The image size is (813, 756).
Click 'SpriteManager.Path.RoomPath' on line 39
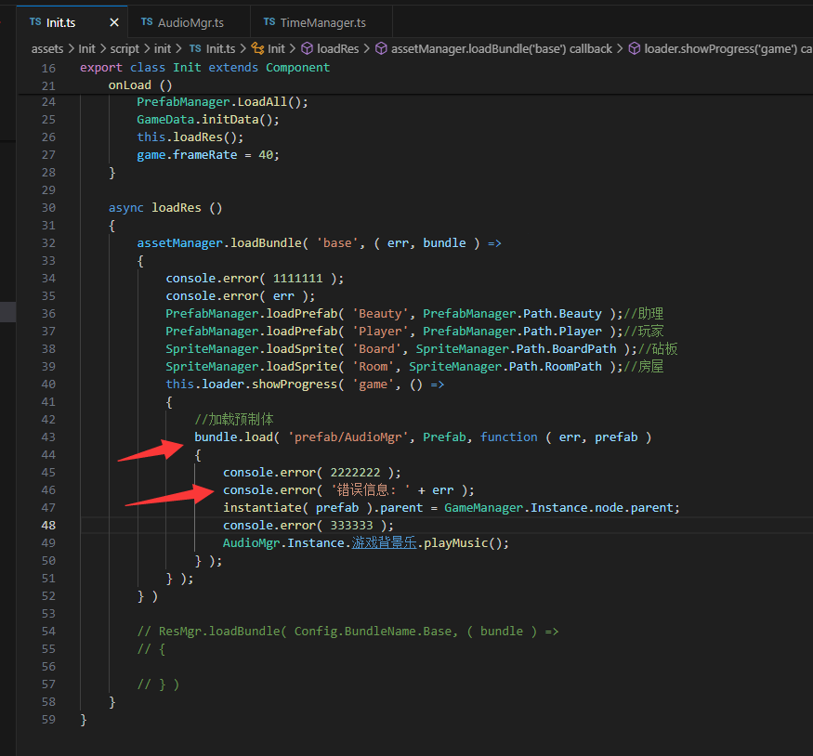point(505,366)
